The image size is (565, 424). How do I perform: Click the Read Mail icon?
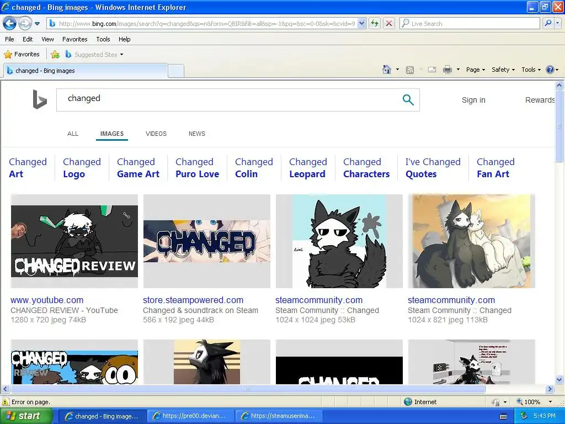(432, 70)
